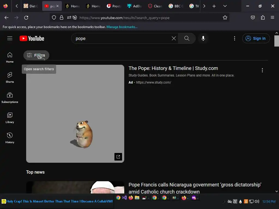The width and height of the screenshot is (279, 209).
Task: Open first Chrome icon in taskbar
Action: coord(118,198)
